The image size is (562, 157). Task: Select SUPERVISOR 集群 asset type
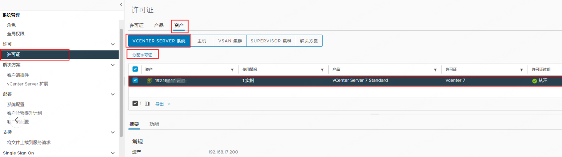[x=271, y=41]
